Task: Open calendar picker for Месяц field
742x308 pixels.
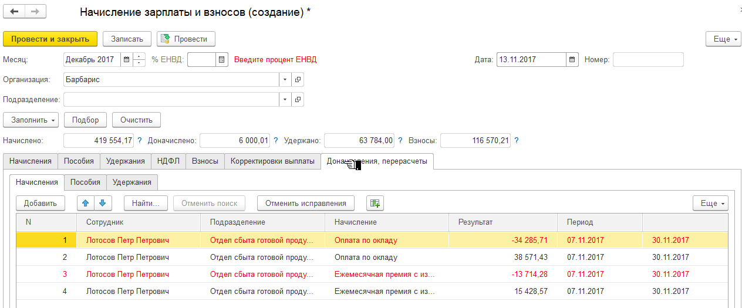Action: (x=126, y=59)
